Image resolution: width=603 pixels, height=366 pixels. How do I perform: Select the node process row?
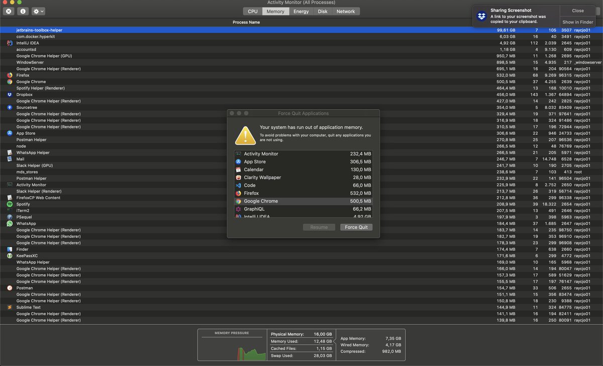(301, 146)
